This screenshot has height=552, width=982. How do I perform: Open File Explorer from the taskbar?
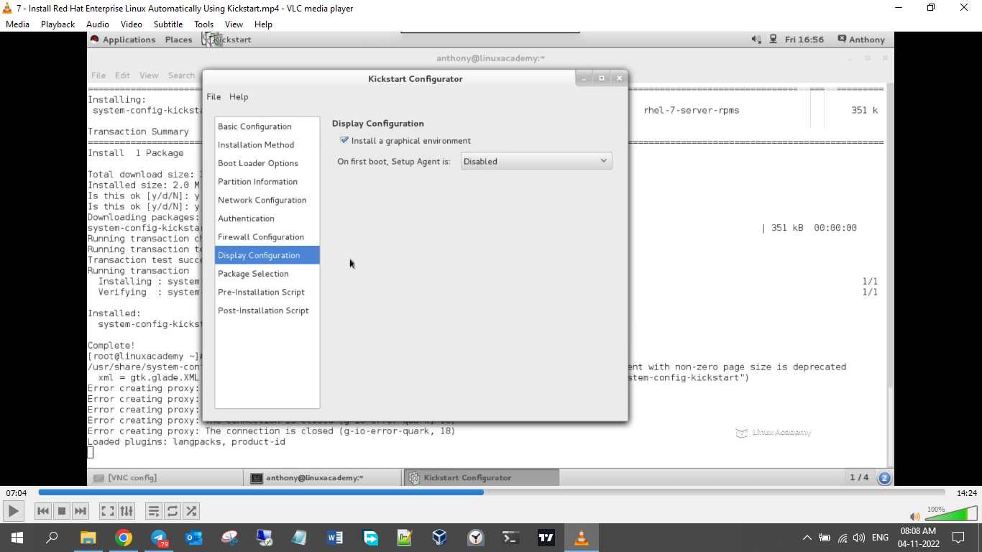[x=88, y=538]
